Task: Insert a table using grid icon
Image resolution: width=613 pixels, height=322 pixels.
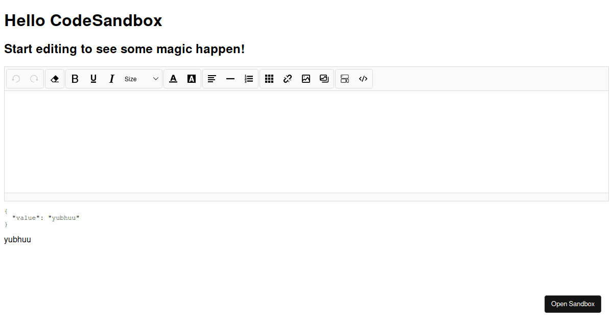Action: click(269, 79)
